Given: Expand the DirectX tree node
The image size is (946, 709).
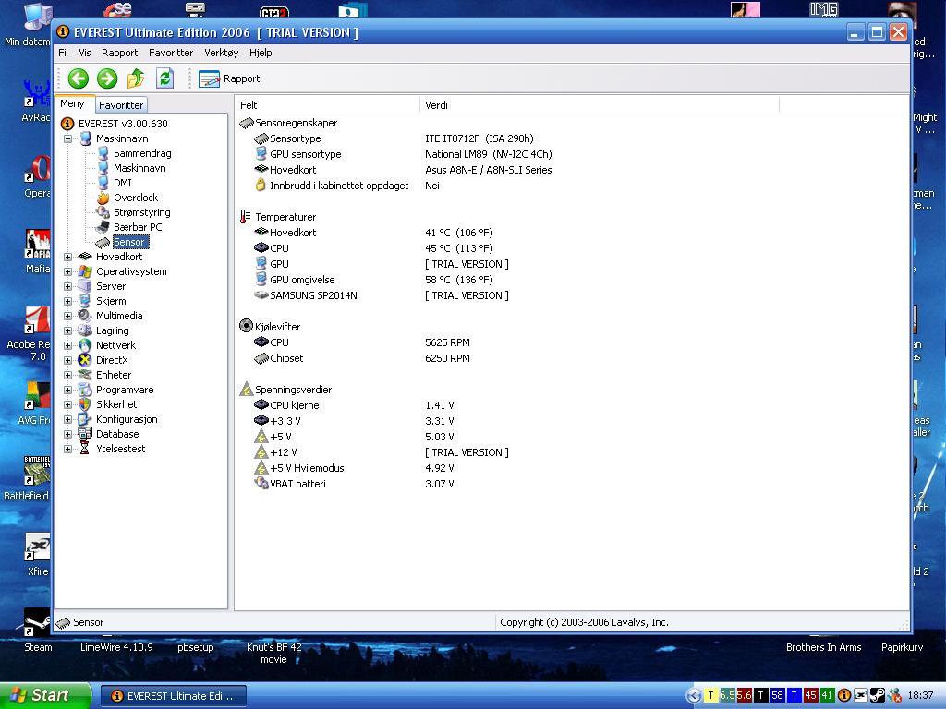Looking at the screenshot, I should coord(68,360).
